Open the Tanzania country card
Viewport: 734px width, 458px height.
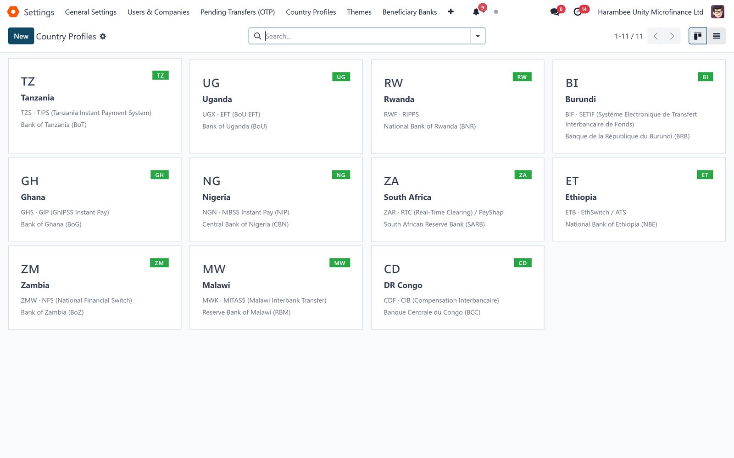click(95, 106)
